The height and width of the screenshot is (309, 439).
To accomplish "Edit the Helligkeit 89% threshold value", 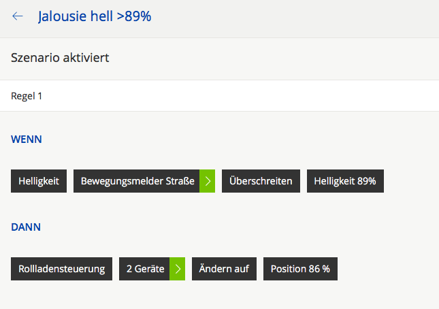I will 345,181.
